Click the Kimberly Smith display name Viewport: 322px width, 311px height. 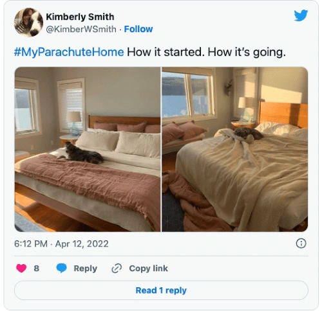coord(80,17)
